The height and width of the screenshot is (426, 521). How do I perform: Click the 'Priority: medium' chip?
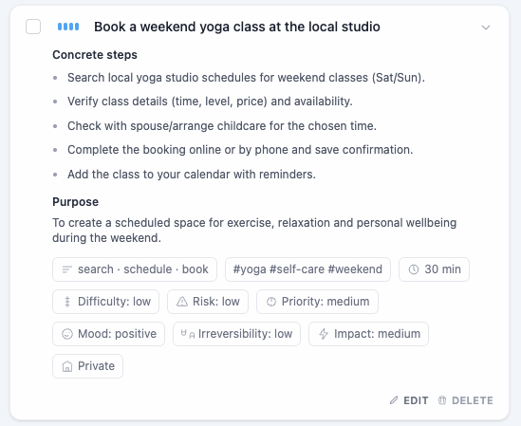pyautogui.click(x=317, y=302)
